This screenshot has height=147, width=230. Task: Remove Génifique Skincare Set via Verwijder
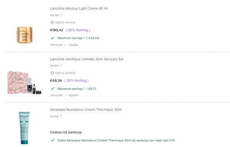(56, 95)
